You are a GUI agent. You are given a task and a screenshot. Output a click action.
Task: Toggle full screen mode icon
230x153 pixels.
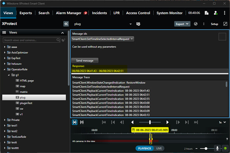pos(225,24)
